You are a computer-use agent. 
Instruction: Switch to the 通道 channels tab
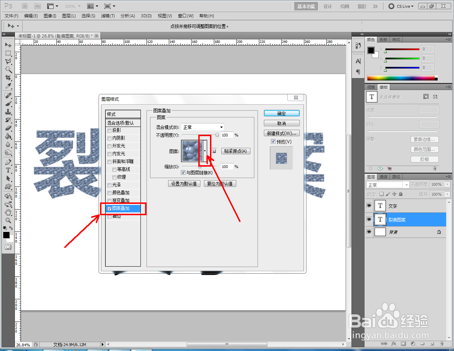coord(383,177)
